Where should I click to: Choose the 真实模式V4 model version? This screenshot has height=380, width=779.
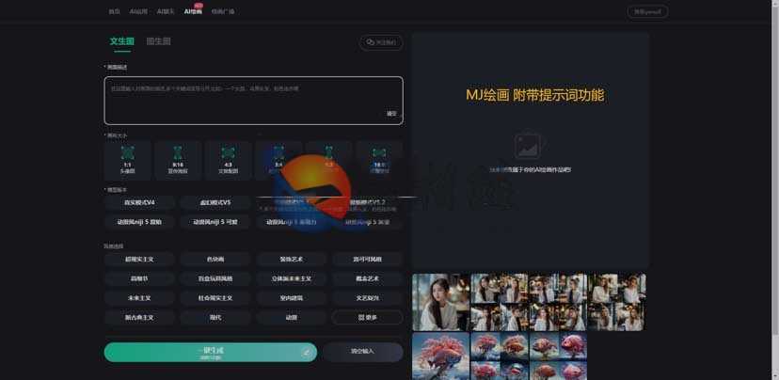pyautogui.click(x=139, y=202)
